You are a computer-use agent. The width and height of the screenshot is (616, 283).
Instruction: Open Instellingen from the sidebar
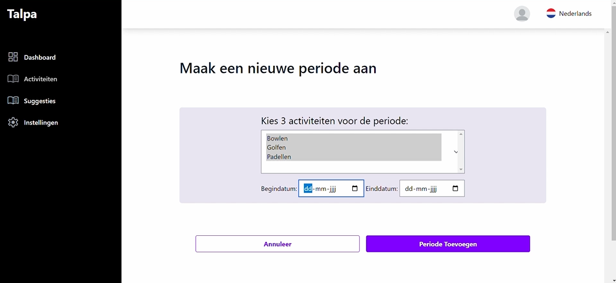point(41,123)
